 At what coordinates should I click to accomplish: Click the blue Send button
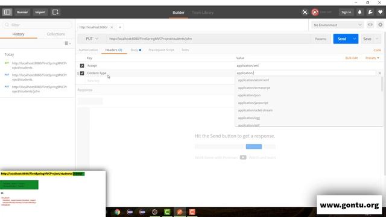(x=342, y=39)
